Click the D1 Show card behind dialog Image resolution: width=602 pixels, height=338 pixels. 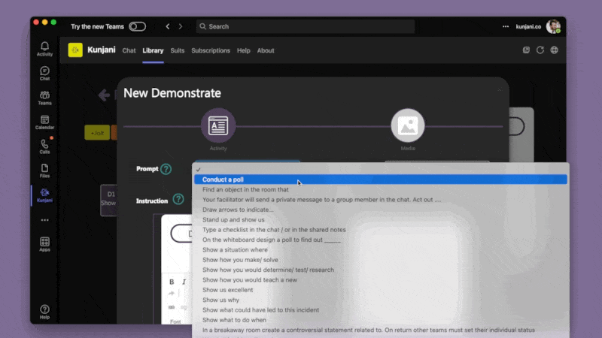108,200
